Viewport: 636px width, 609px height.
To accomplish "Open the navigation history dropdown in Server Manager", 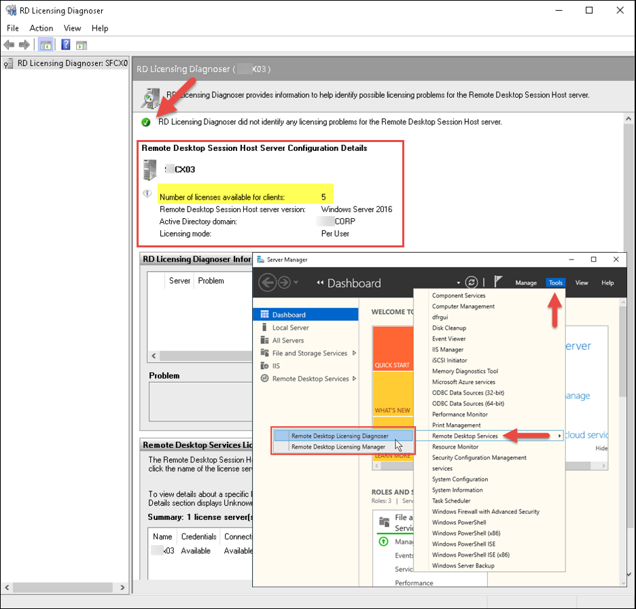I will 296,282.
